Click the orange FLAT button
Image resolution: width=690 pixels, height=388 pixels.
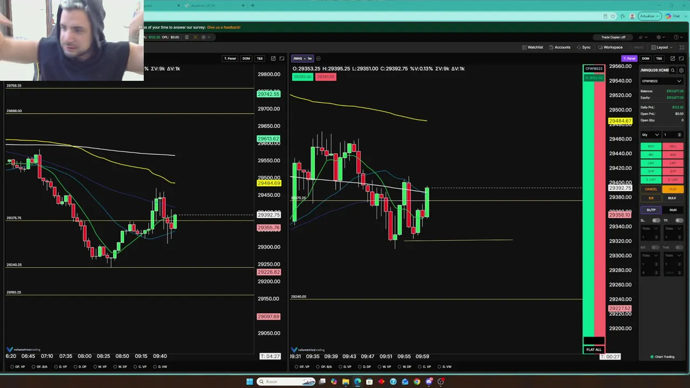click(x=673, y=189)
